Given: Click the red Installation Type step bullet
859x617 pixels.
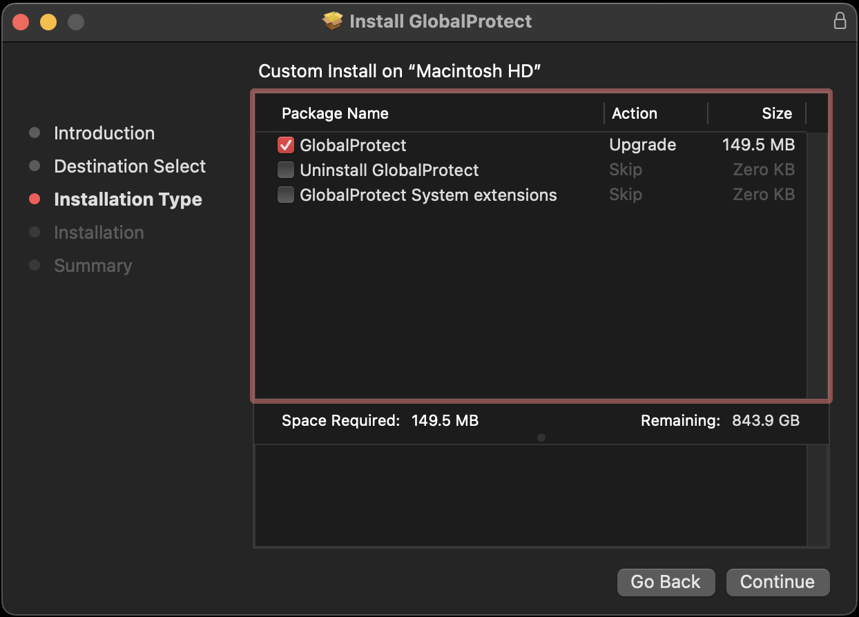Looking at the screenshot, I should tap(35, 199).
